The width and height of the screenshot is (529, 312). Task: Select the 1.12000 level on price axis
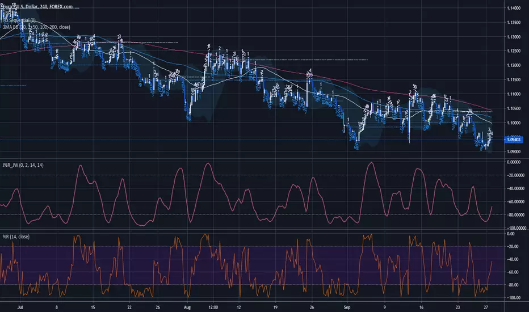[517, 66]
